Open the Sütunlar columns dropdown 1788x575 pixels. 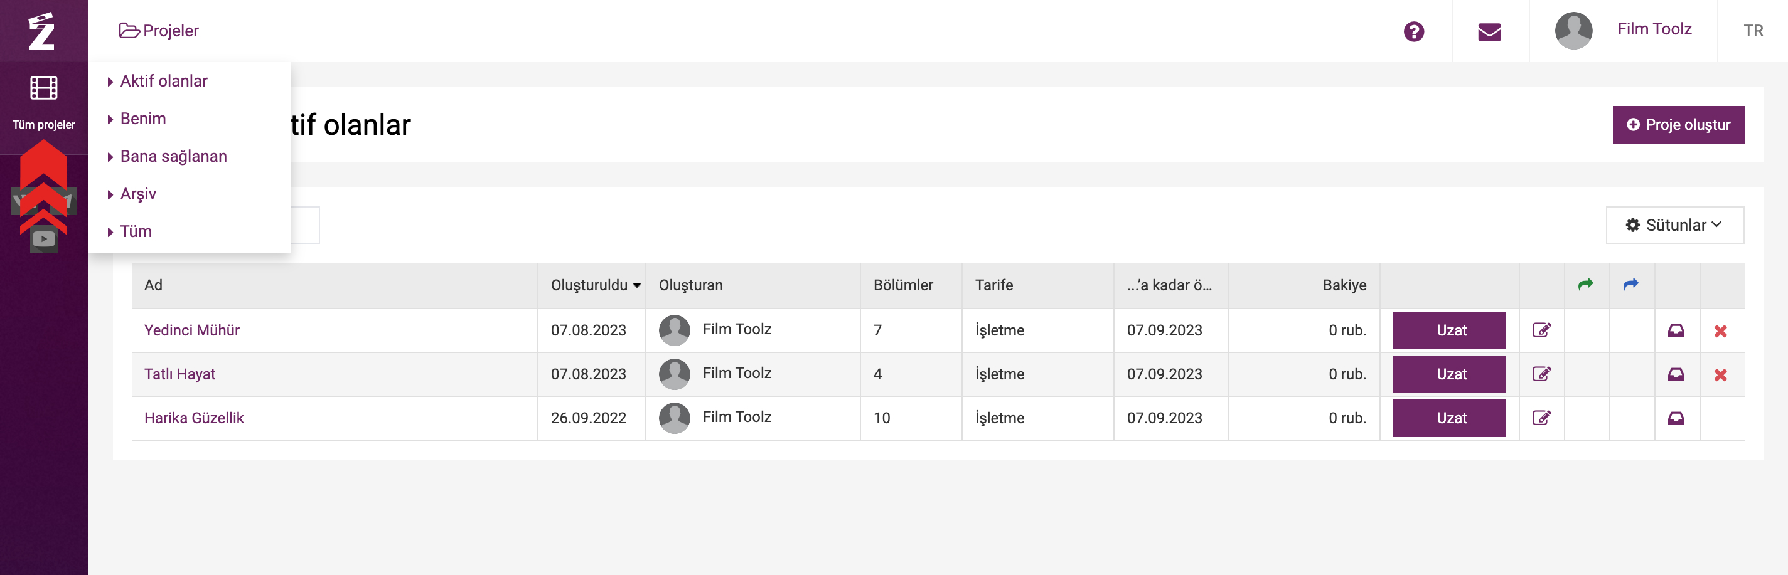[1674, 224]
